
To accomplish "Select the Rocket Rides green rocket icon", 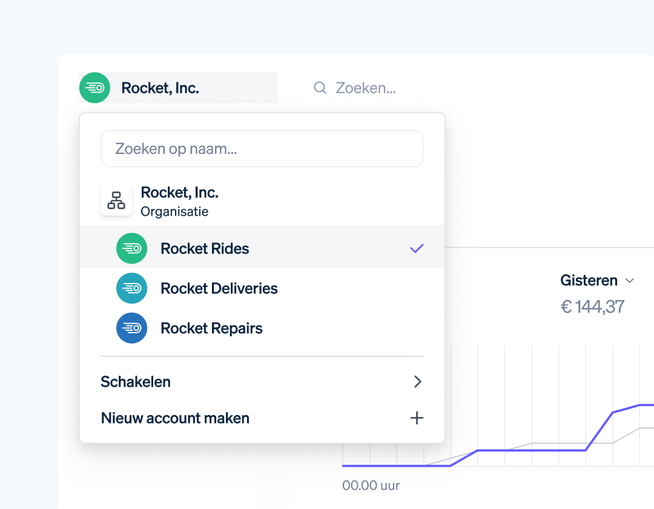I will pyautogui.click(x=131, y=248).
